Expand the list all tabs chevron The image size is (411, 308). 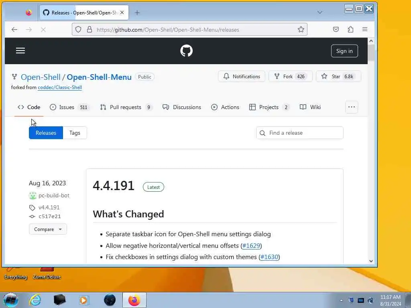tap(320, 12)
